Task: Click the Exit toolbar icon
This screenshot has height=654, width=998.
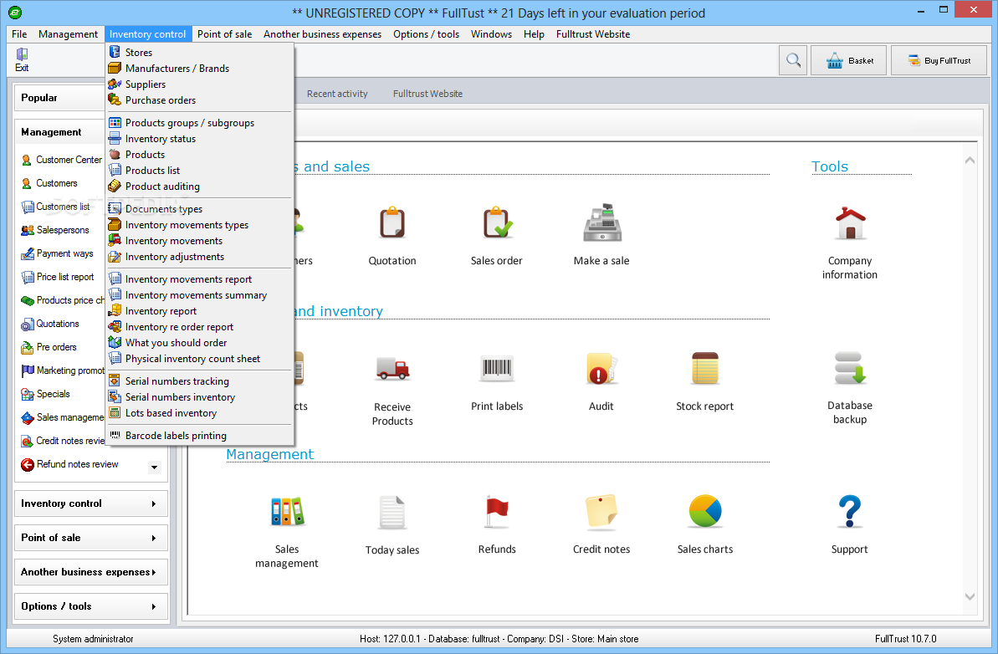Action: click(22, 60)
